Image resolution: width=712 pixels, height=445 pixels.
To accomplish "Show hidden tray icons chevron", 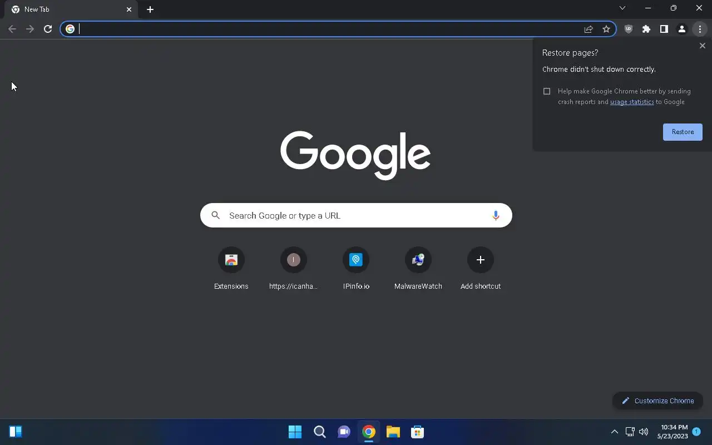I will point(615,432).
